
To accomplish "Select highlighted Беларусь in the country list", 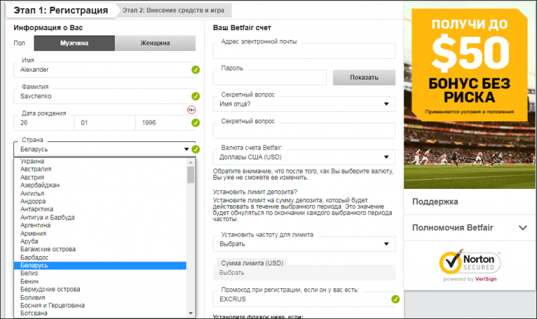I will click(100, 265).
